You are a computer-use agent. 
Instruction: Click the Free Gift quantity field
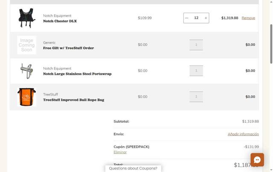(196, 45)
